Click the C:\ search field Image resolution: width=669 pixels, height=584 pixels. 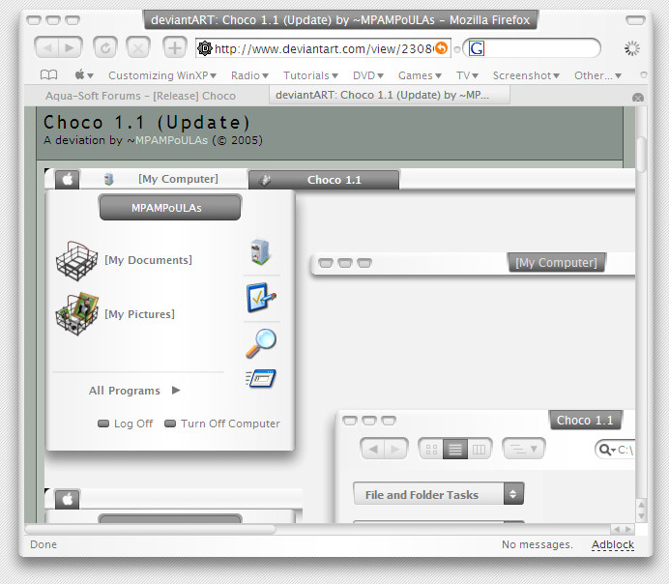pyautogui.click(x=615, y=450)
